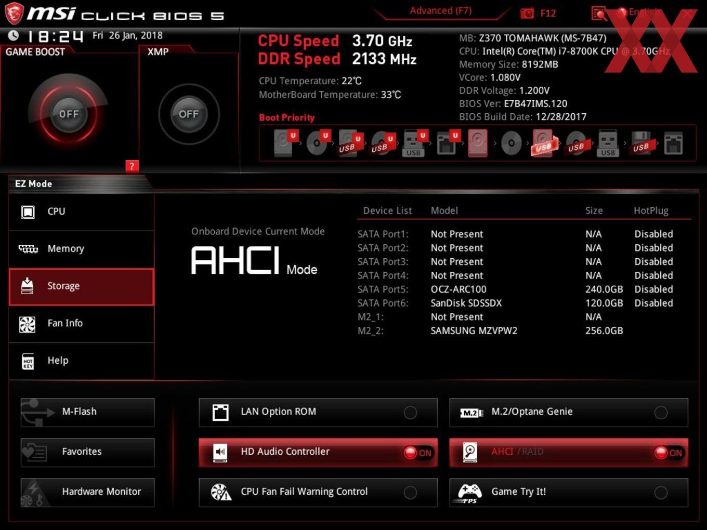707x530 pixels.
Task: Select the highlighted red hard disk boot icon
Action: tap(478, 143)
